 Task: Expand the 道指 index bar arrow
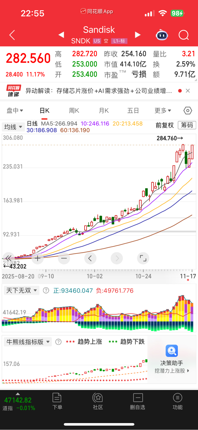(x=18, y=394)
